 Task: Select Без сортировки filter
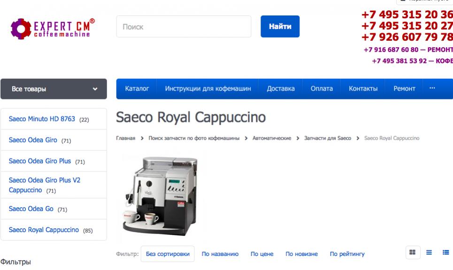pyautogui.click(x=168, y=254)
